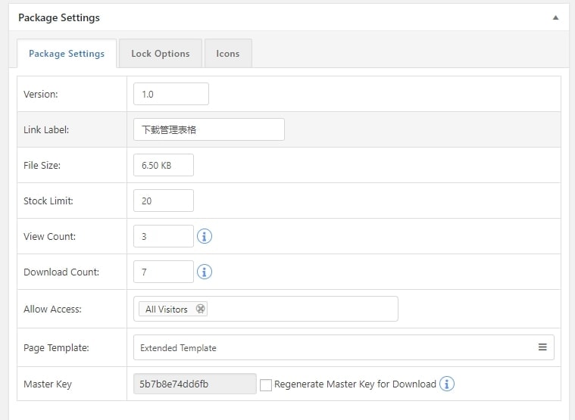Switch to the Lock Options tab
Viewport: 575px width, 420px height.
tap(160, 54)
